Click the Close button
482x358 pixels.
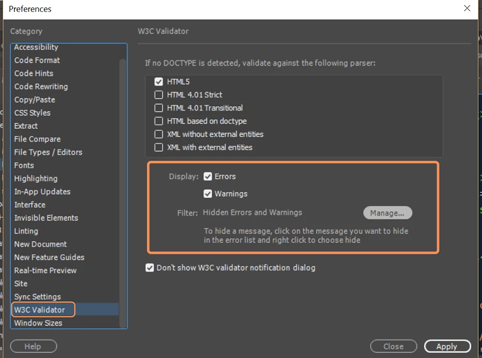(x=394, y=346)
